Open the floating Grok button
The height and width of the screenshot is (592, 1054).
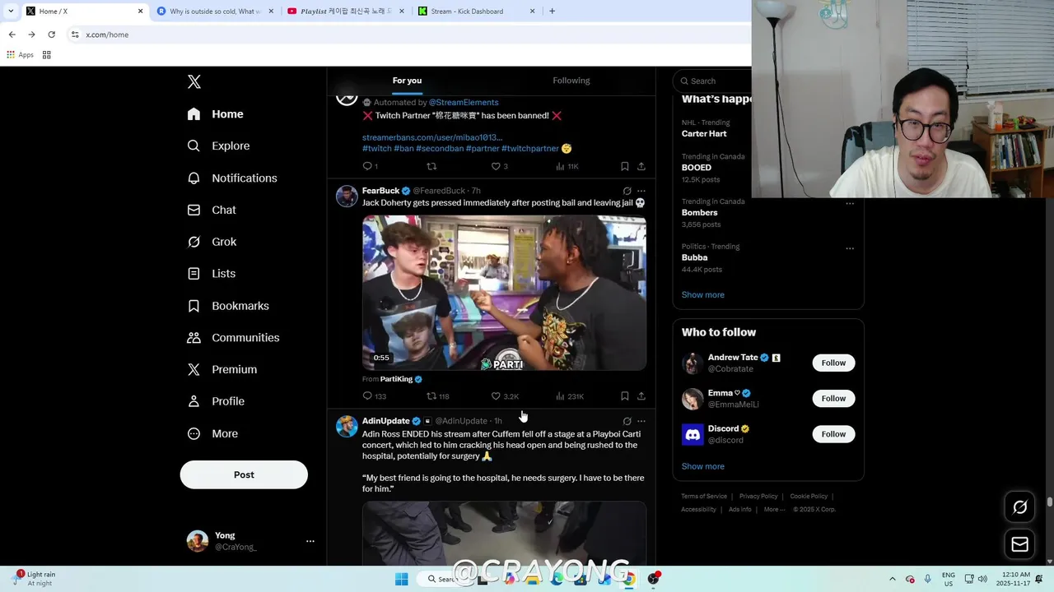[x=1020, y=507]
